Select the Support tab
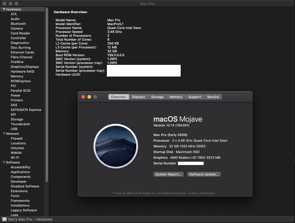This screenshot has width=295, height=223. (x=195, y=97)
